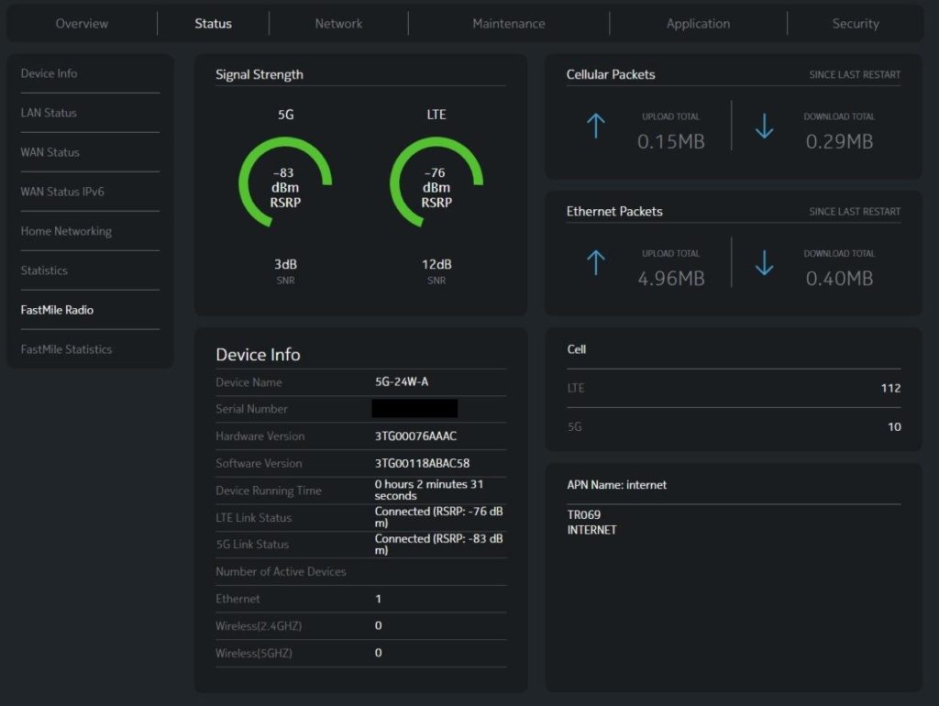Select WAN Status IPv6 sidebar item

[x=62, y=192]
